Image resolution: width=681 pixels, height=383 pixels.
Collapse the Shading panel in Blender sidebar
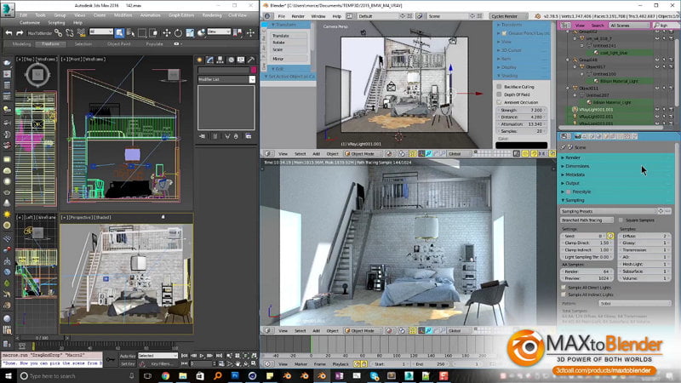(x=523, y=76)
